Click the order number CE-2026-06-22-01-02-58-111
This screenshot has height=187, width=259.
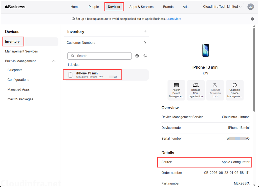(227, 173)
